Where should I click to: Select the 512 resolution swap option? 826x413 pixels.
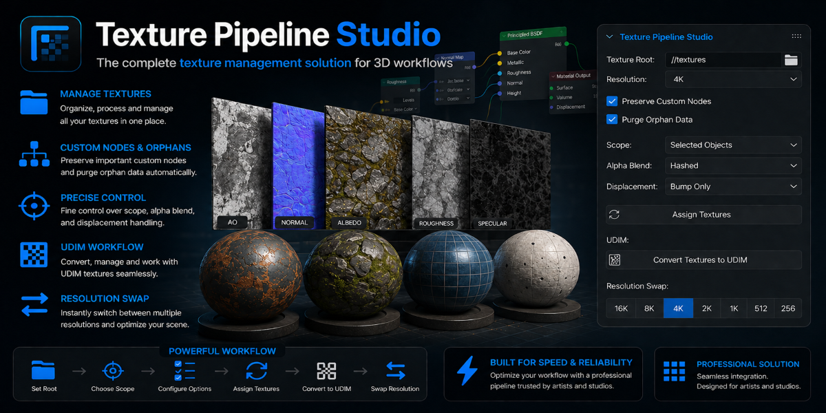[761, 308]
